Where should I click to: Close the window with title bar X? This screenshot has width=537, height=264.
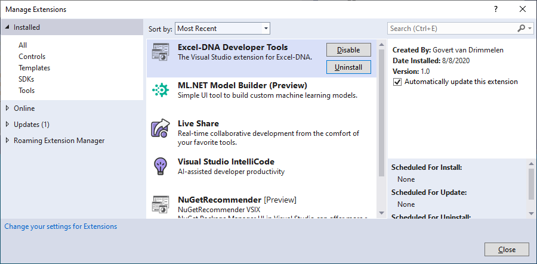pos(523,9)
